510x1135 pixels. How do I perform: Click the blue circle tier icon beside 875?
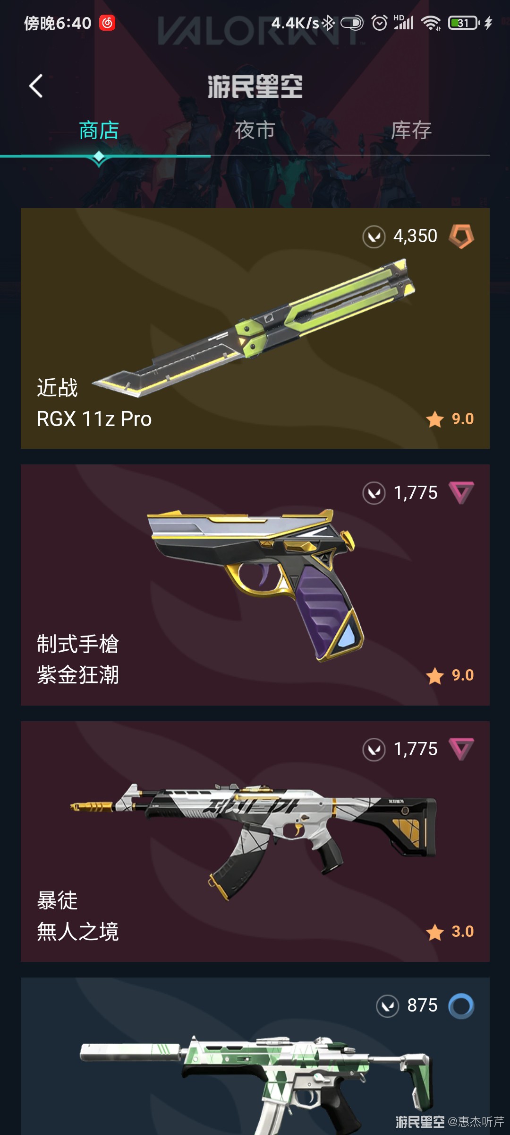click(x=461, y=1006)
